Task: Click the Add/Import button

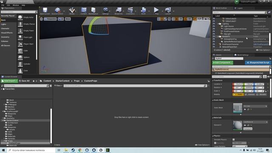Action: (9, 81)
